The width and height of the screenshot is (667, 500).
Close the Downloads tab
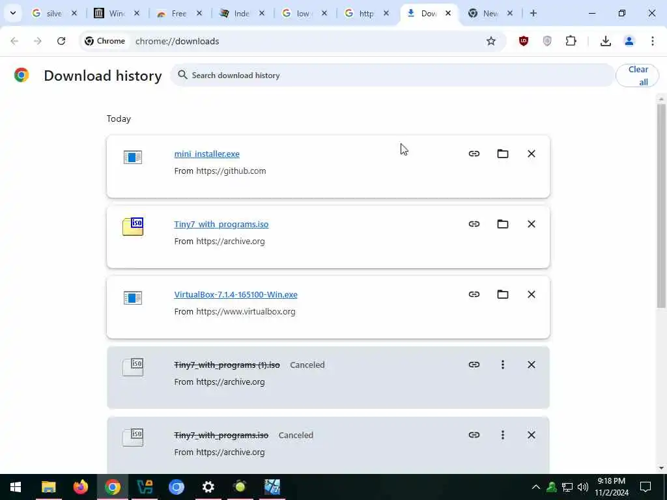448,13
